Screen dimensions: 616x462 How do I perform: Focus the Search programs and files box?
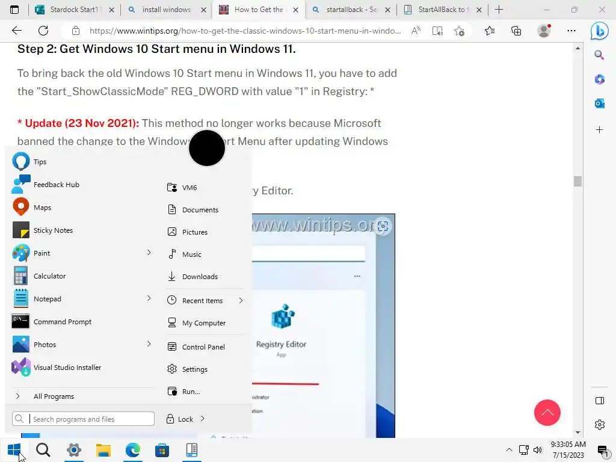(83, 419)
